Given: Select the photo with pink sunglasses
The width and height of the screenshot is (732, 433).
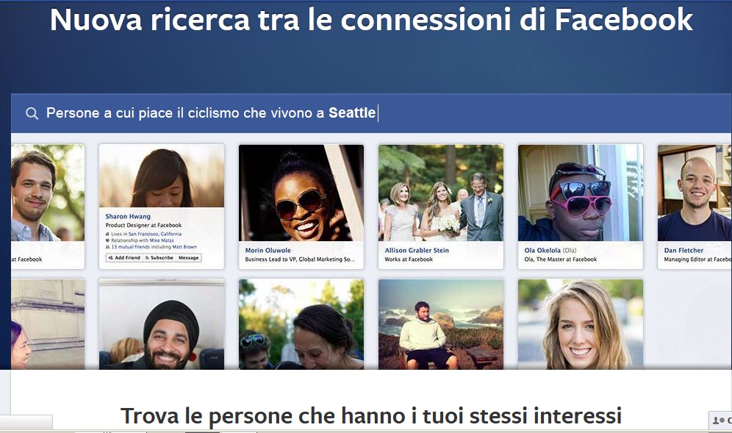Looking at the screenshot, I should pyautogui.click(x=581, y=193).
